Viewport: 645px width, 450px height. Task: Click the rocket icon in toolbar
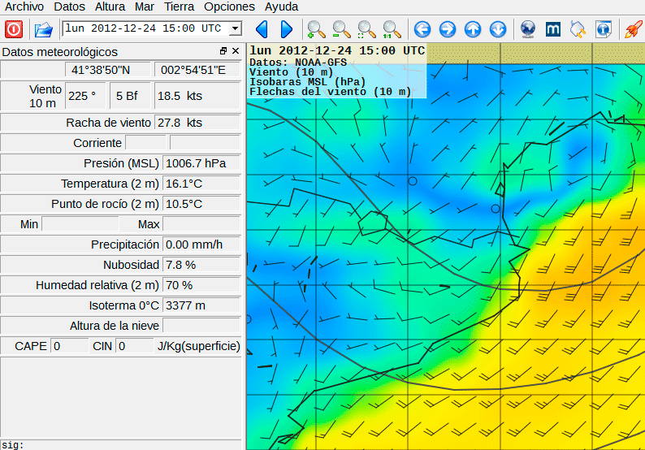[x=633, y=29]
